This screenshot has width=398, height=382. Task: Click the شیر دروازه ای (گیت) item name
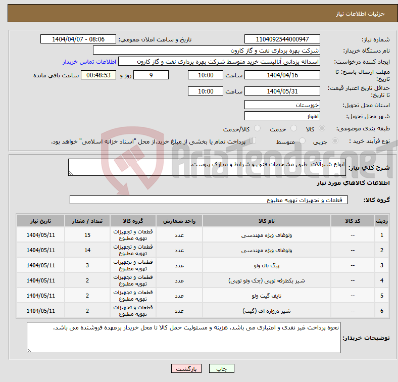267,311
